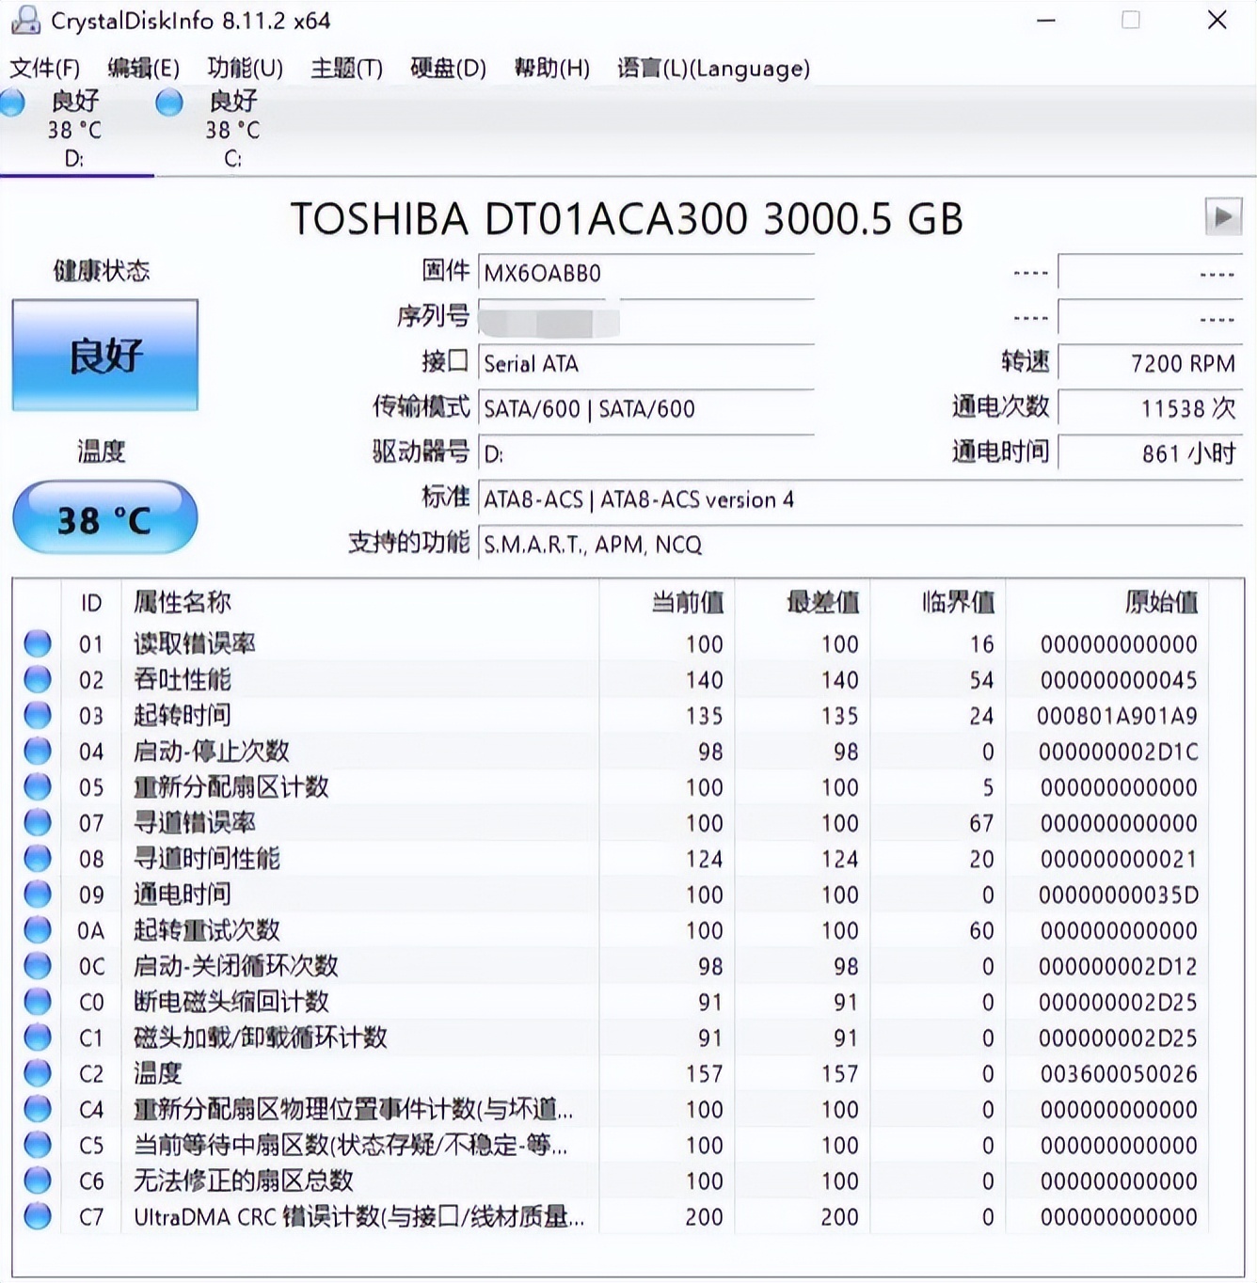The height and width of the screenshot is (1283, 1257).
Task: Click the 原始值 column header
Action: [1161, 602]
